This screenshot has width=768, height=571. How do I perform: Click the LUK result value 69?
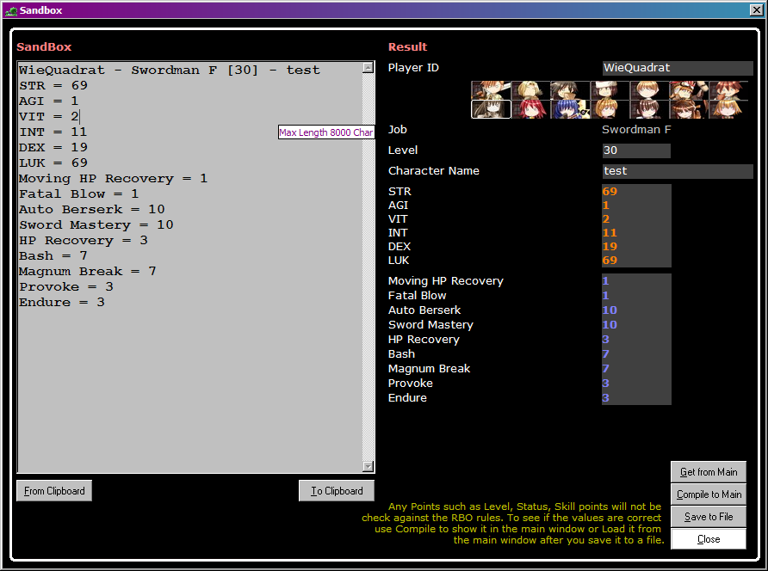coord(610,260)
